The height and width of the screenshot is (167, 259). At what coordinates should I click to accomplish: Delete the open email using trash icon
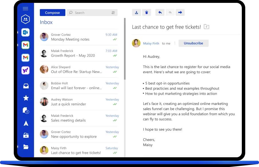coord(146,12)
